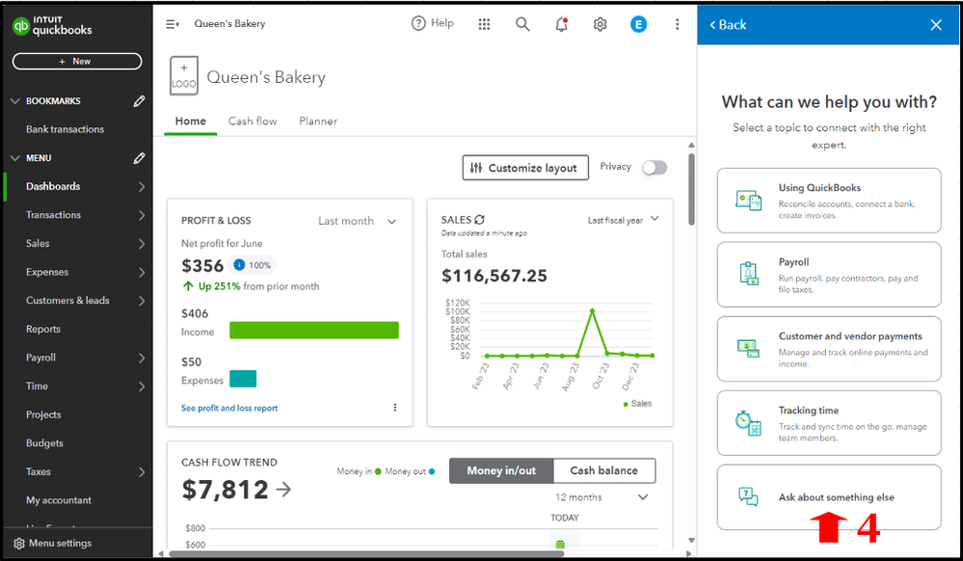Image resolution: width=963 pixels, height=561 pixels.
Task: Click the green Income bar
Action: (x=314, y=330)
